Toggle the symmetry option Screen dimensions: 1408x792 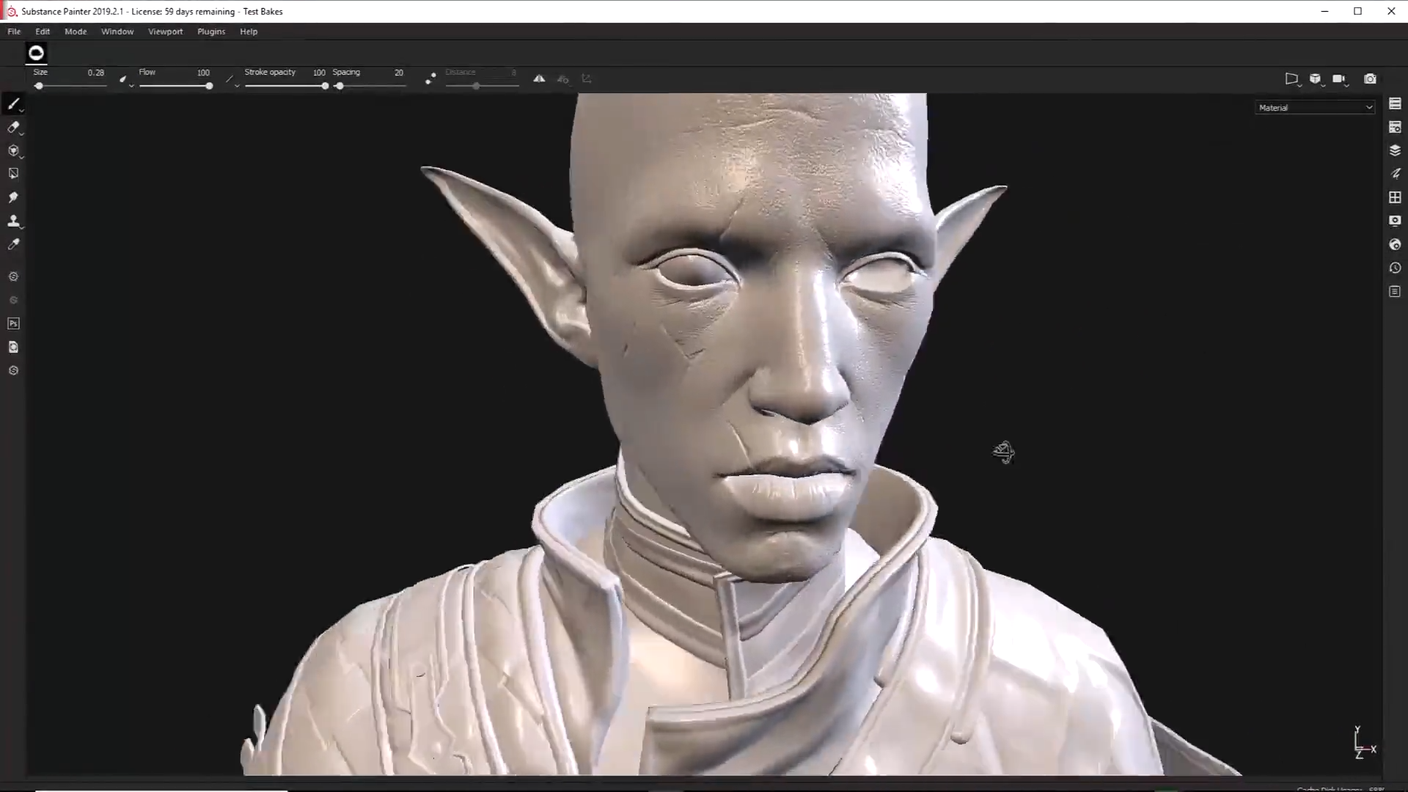tap(539, 78)
